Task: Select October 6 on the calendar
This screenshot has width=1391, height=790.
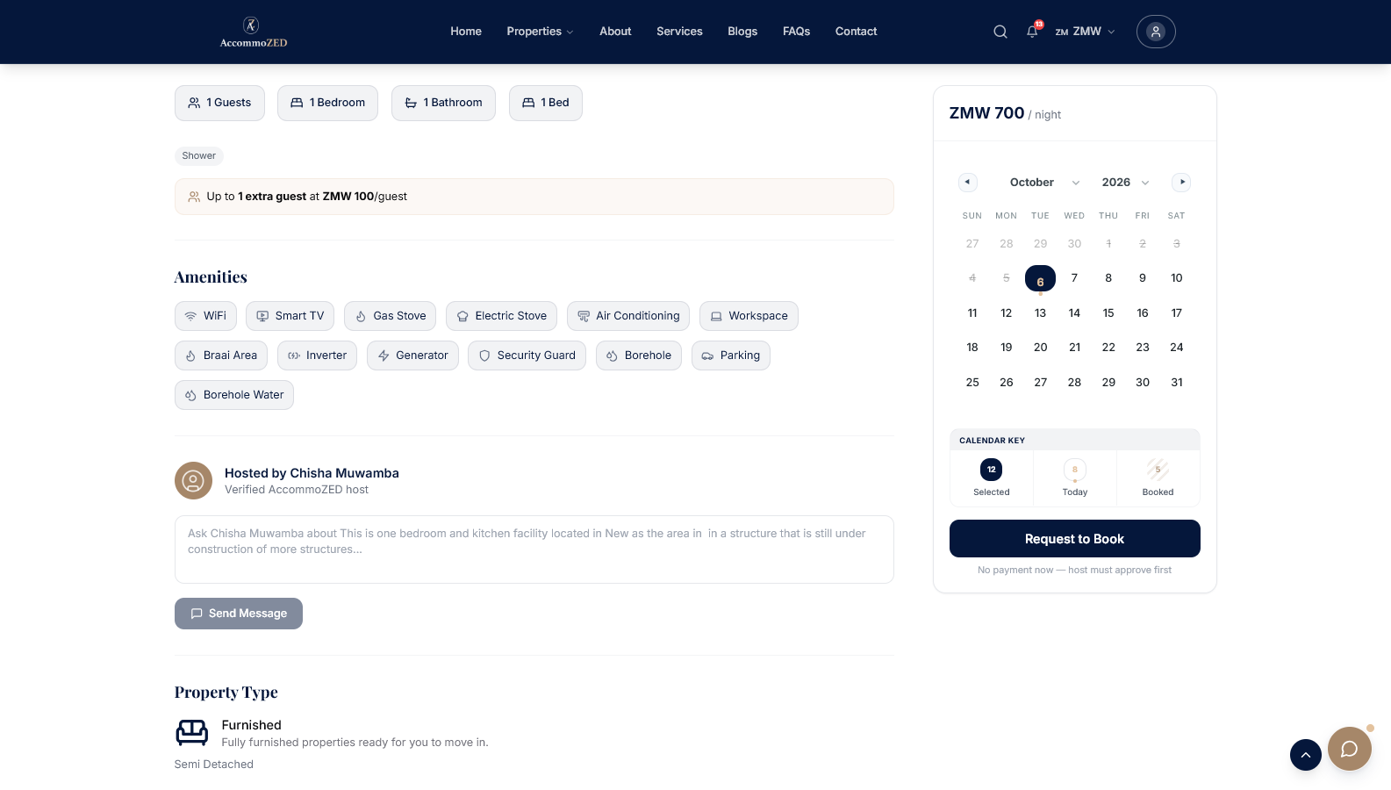Action: click(1040, 279)
